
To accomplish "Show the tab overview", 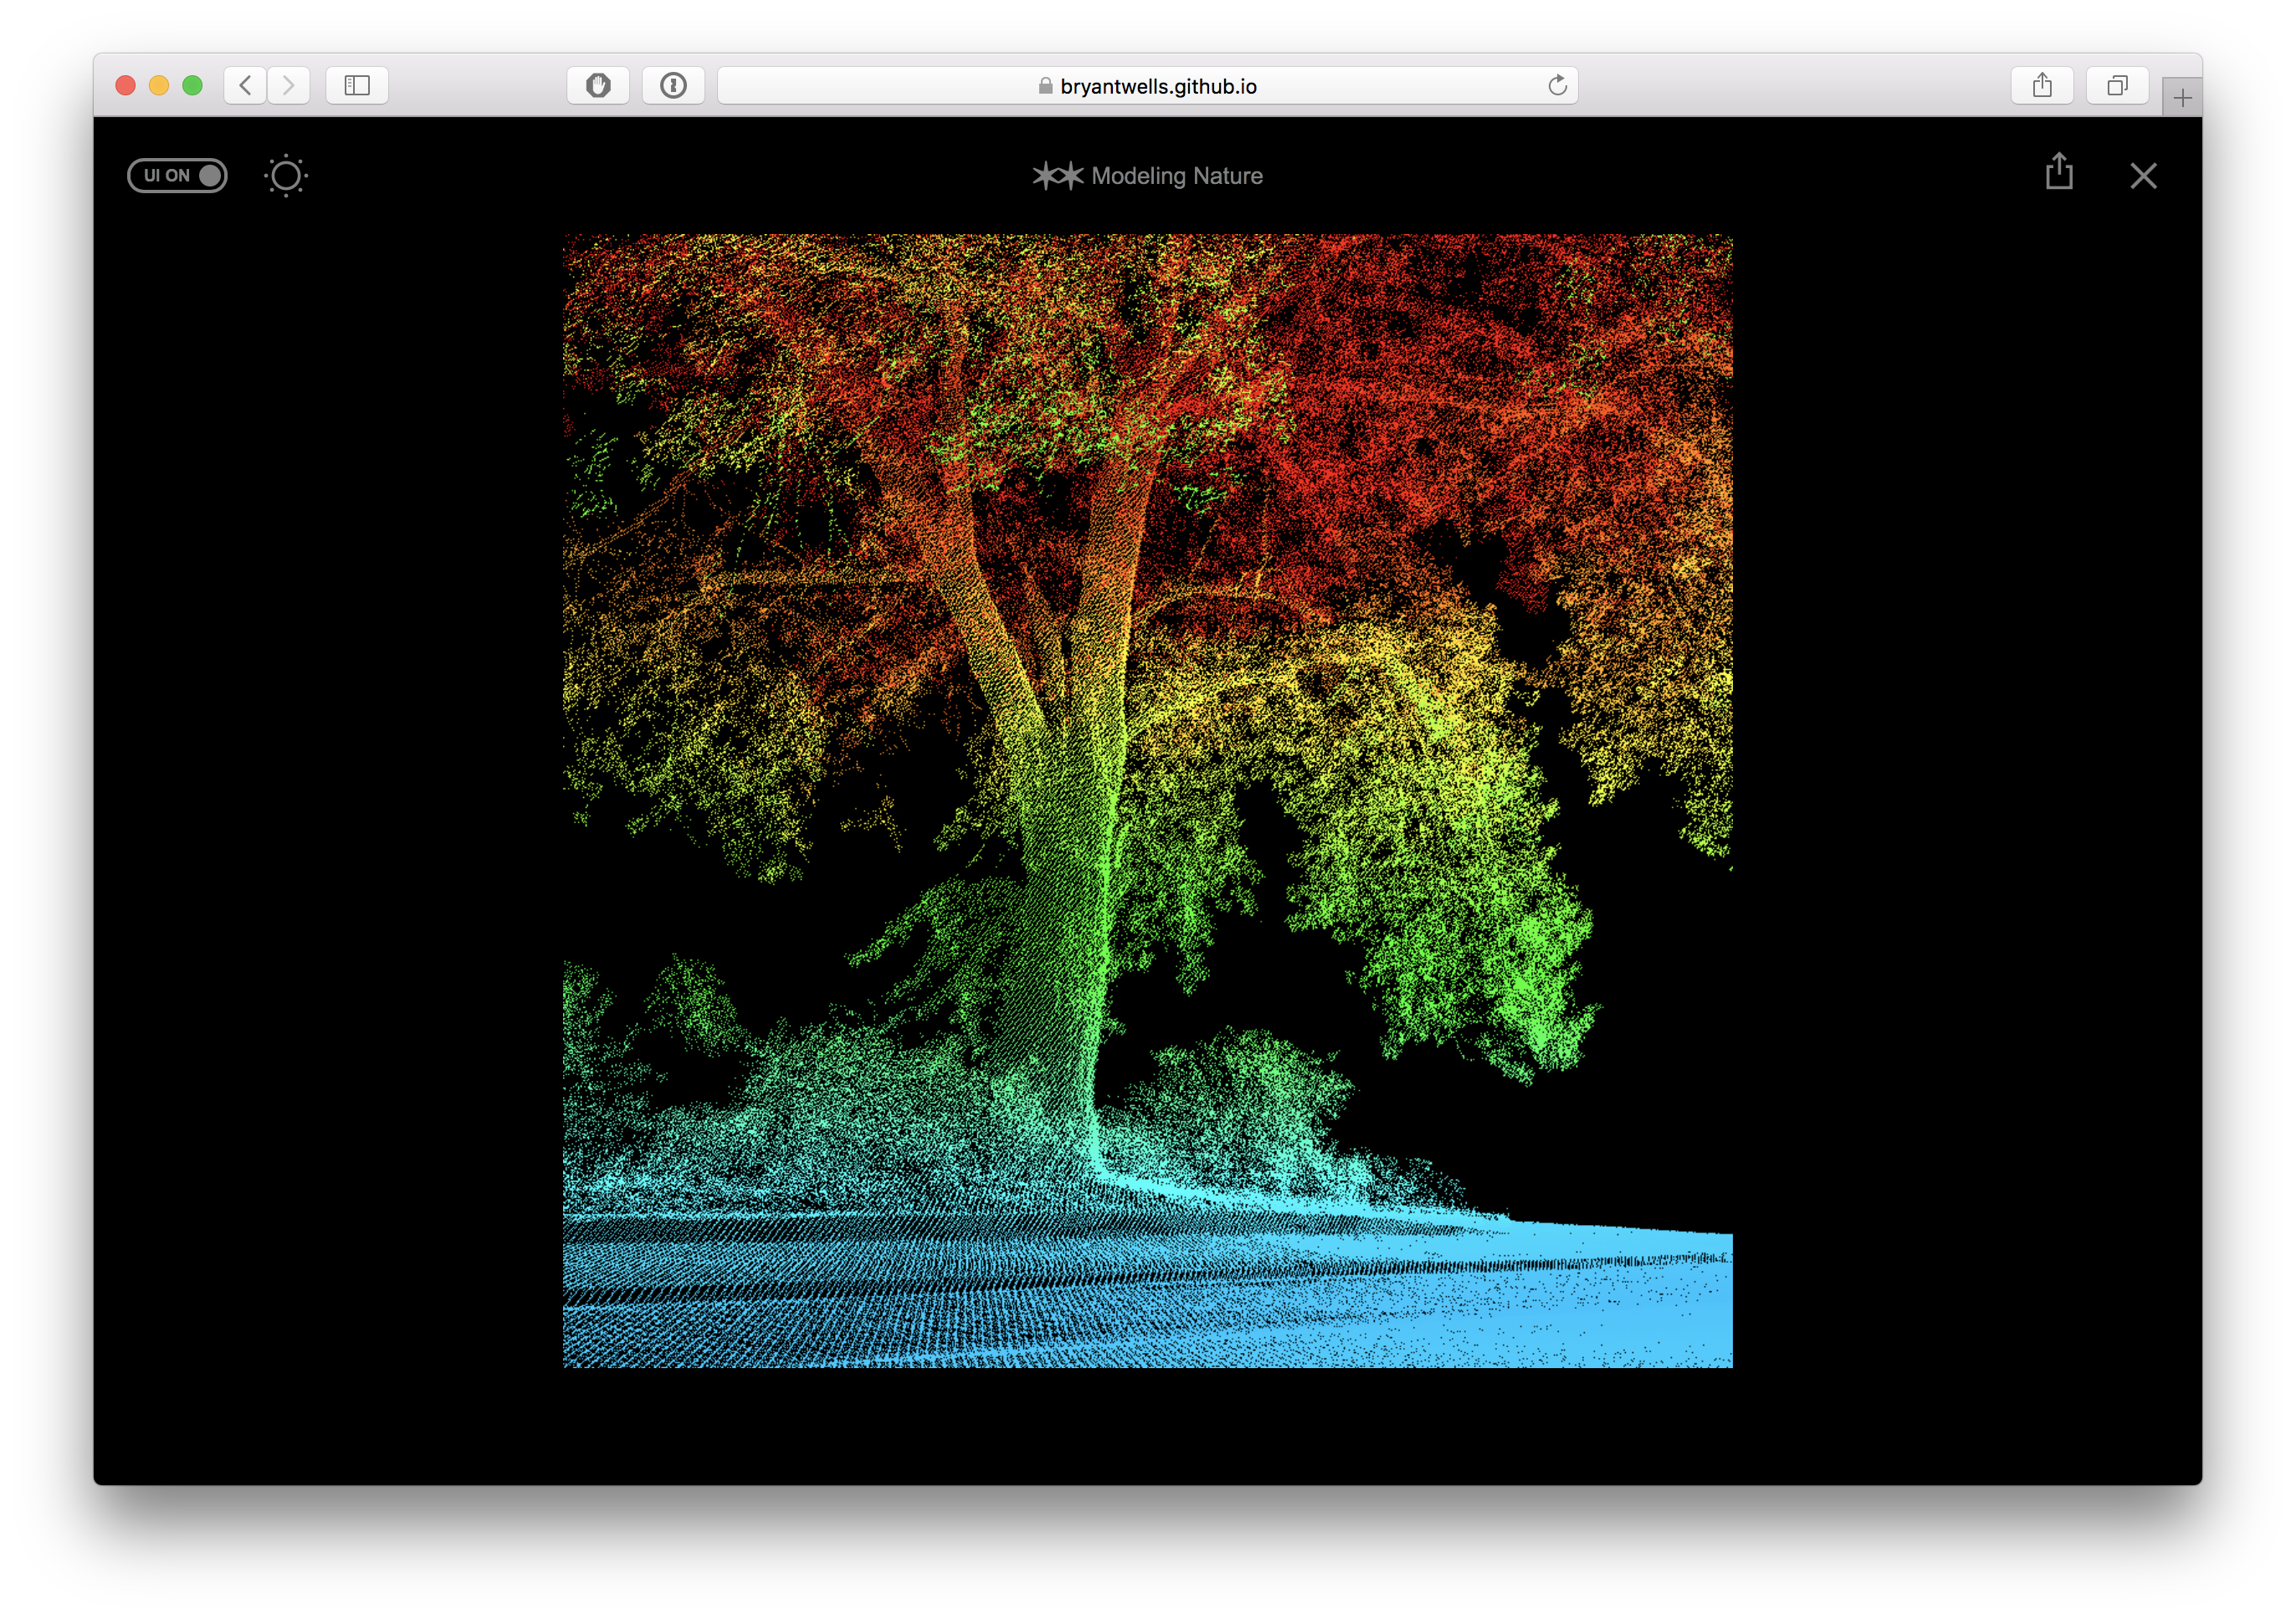I will (x=2117, y=86).
